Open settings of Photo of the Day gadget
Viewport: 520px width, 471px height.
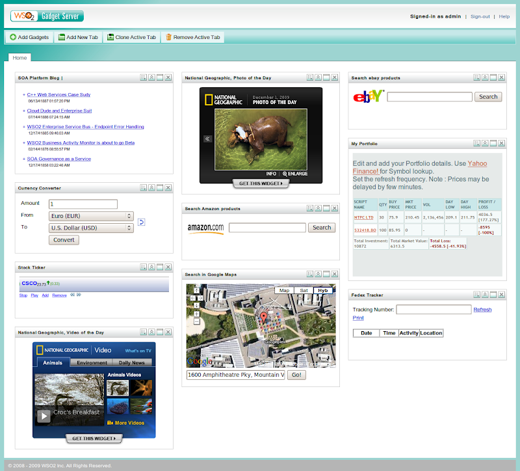[310, 77]
